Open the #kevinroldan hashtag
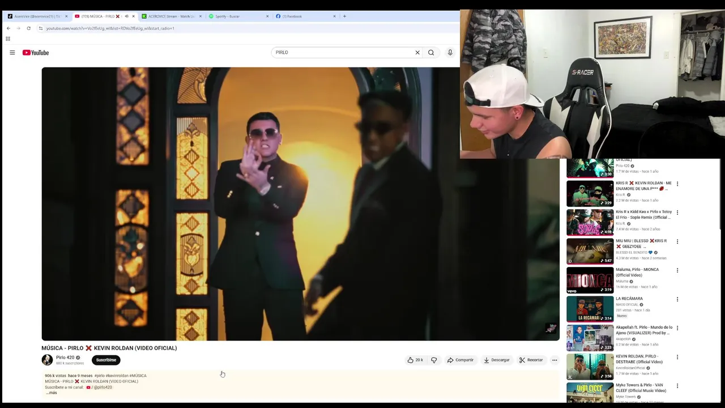This screenshot has height=408, width=725. click(117, 376)
